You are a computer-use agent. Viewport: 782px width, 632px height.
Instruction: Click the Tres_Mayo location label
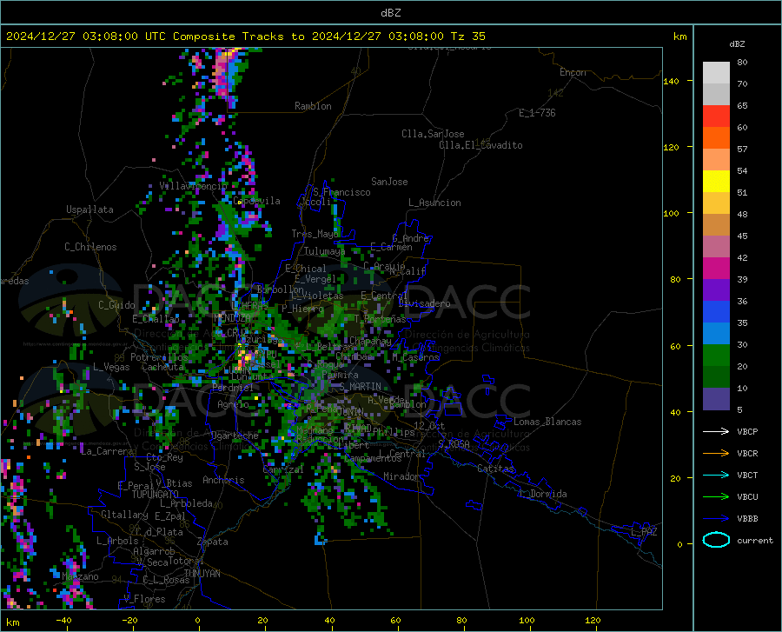315,234
